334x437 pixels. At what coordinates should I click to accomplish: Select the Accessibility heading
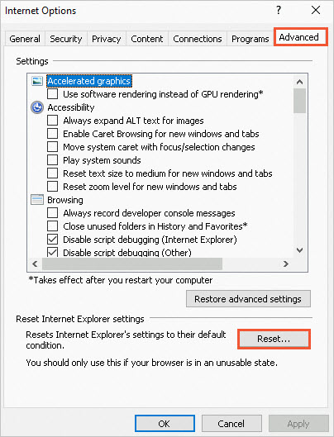coord(71,107)
